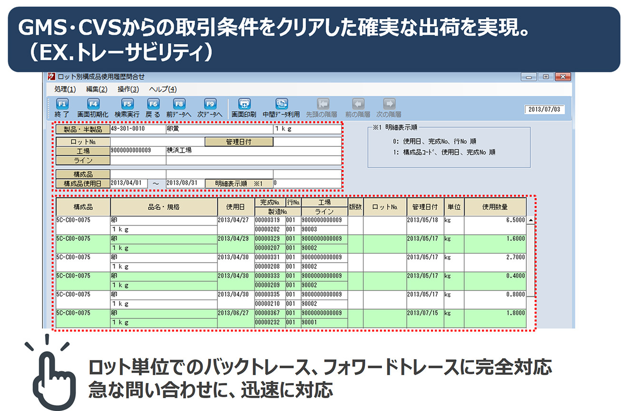This screenshot has width=628, height=411.
Task: Click the 使用日 column header
Action: tap(235, 207)
